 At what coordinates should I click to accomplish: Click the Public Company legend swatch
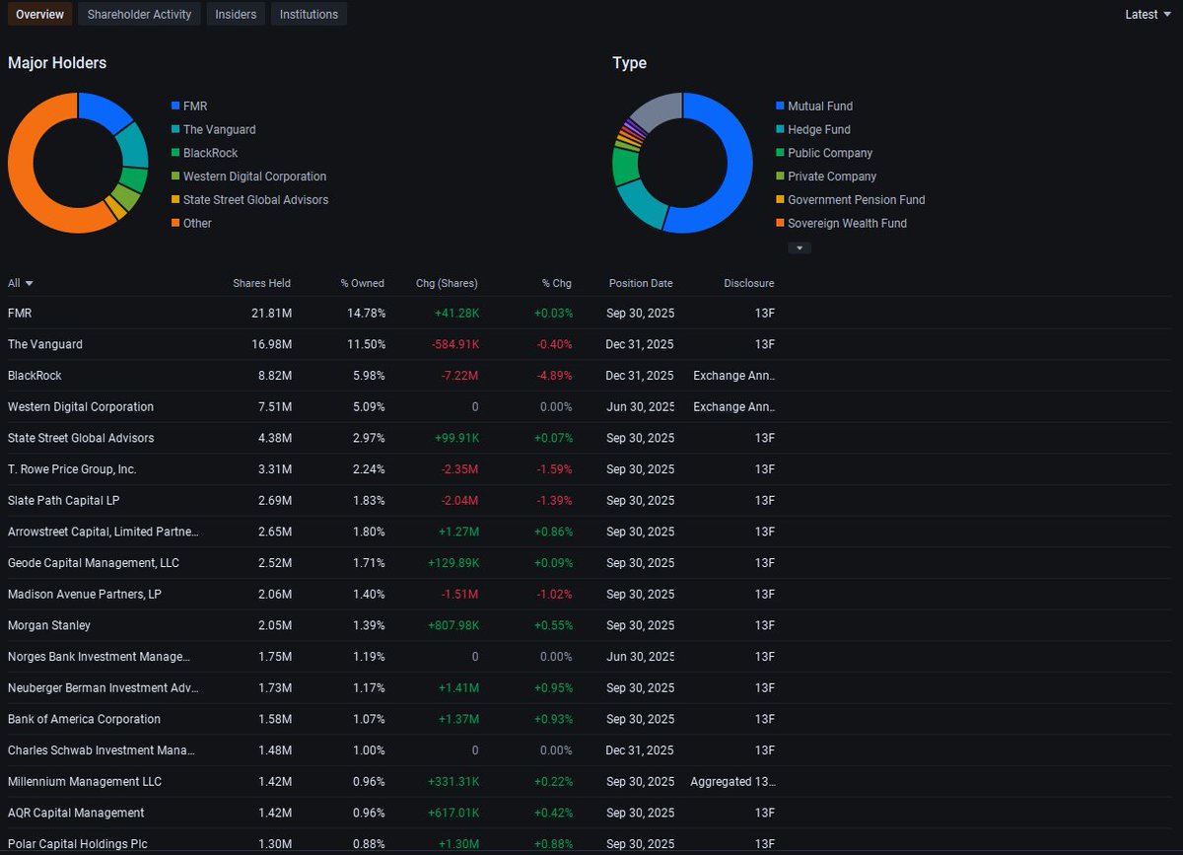(780, 153)
